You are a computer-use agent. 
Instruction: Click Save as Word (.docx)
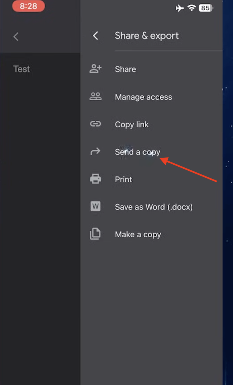point(154,207)
